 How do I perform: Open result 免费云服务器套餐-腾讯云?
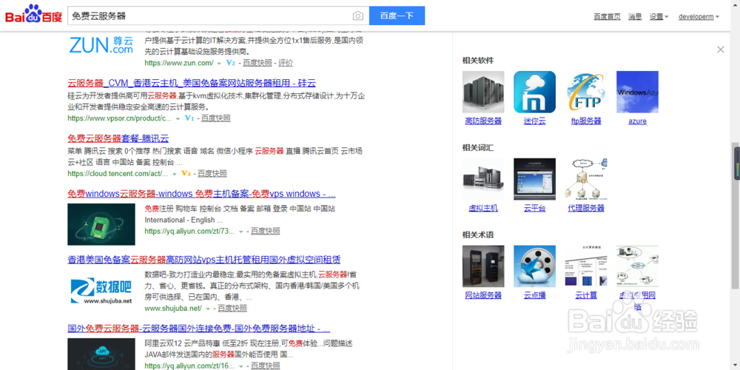click(118, 139)
